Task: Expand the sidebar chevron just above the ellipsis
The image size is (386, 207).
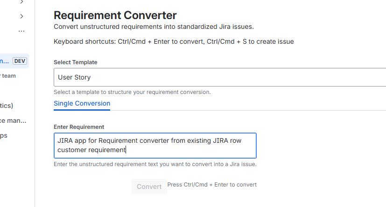Action: tap(21, 17)
